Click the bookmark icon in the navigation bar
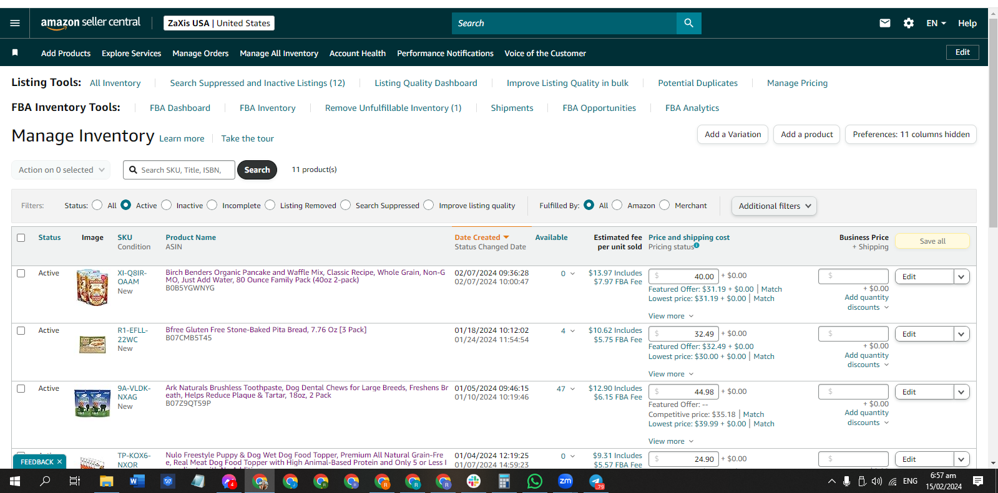 pos(15,53)
